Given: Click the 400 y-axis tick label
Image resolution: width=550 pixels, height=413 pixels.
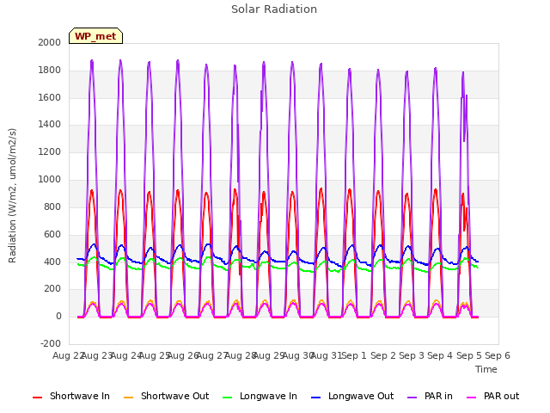Looking at the screenshot, I should pyautogui.click(x=52, y=262).
